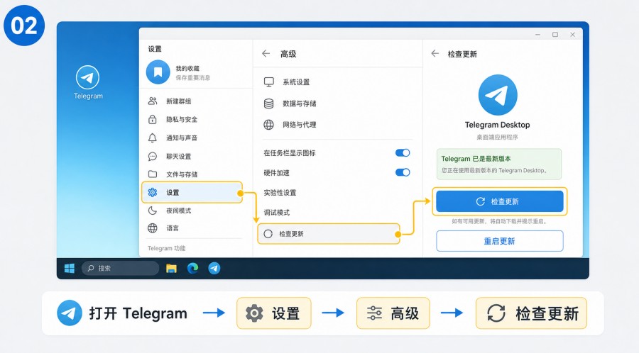This screenshot has width=639, height=353.
Task: Click the 新建群组 people icon
Action: pos(153,101)
